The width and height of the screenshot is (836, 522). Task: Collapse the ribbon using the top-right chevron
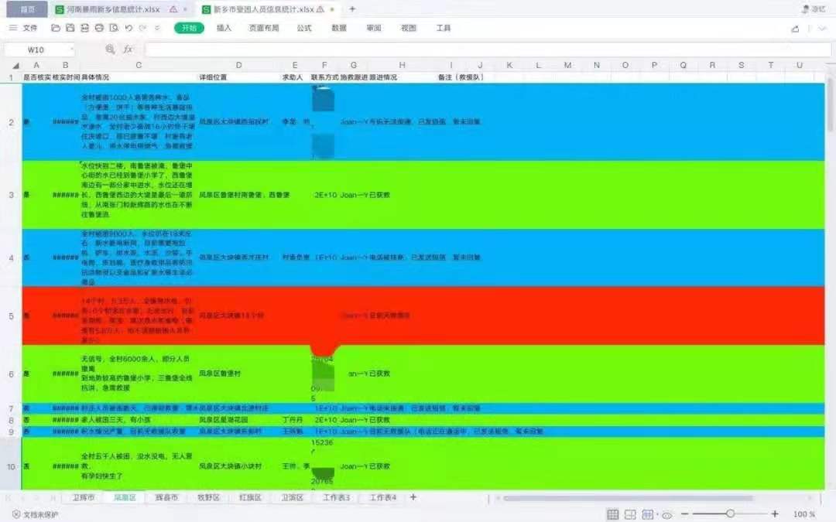pos(822,28)
